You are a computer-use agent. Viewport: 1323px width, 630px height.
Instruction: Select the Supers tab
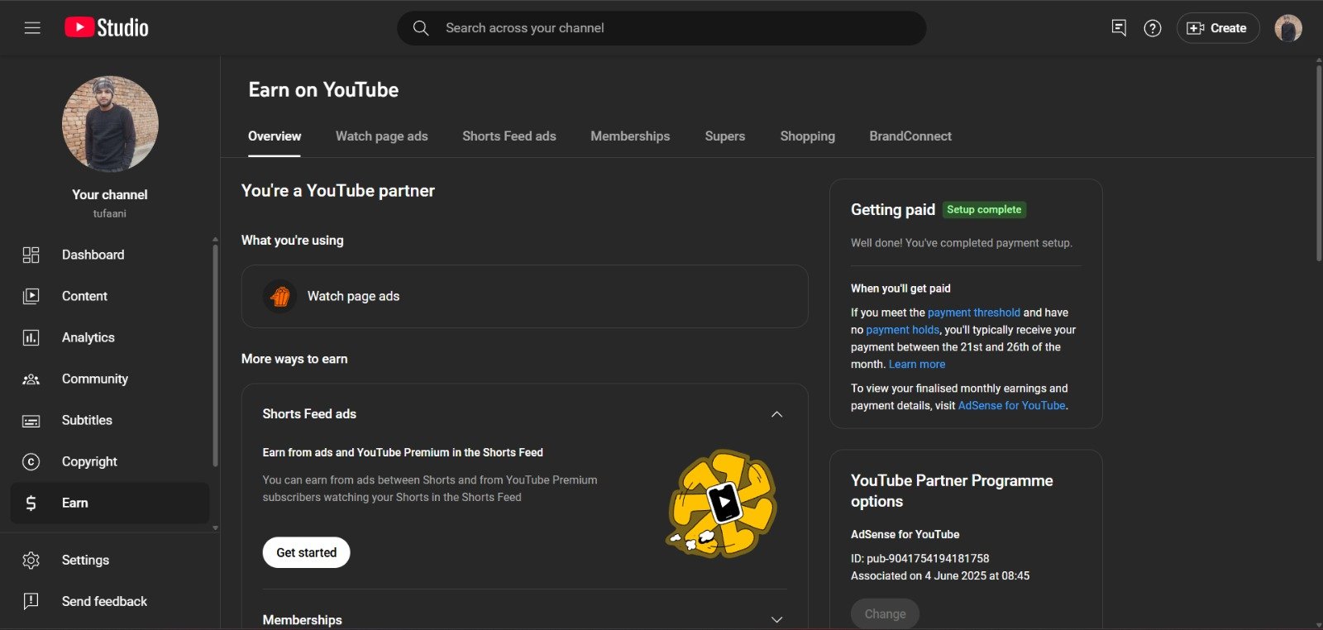(725, 136)
